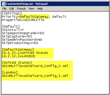
Task: Open the View menu
Action: click(31, 9)
